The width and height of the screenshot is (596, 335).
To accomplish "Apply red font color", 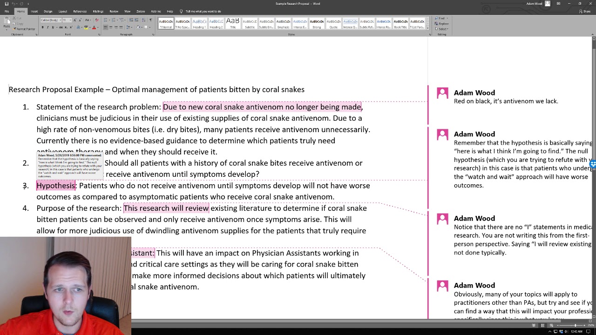I will 94,27.
